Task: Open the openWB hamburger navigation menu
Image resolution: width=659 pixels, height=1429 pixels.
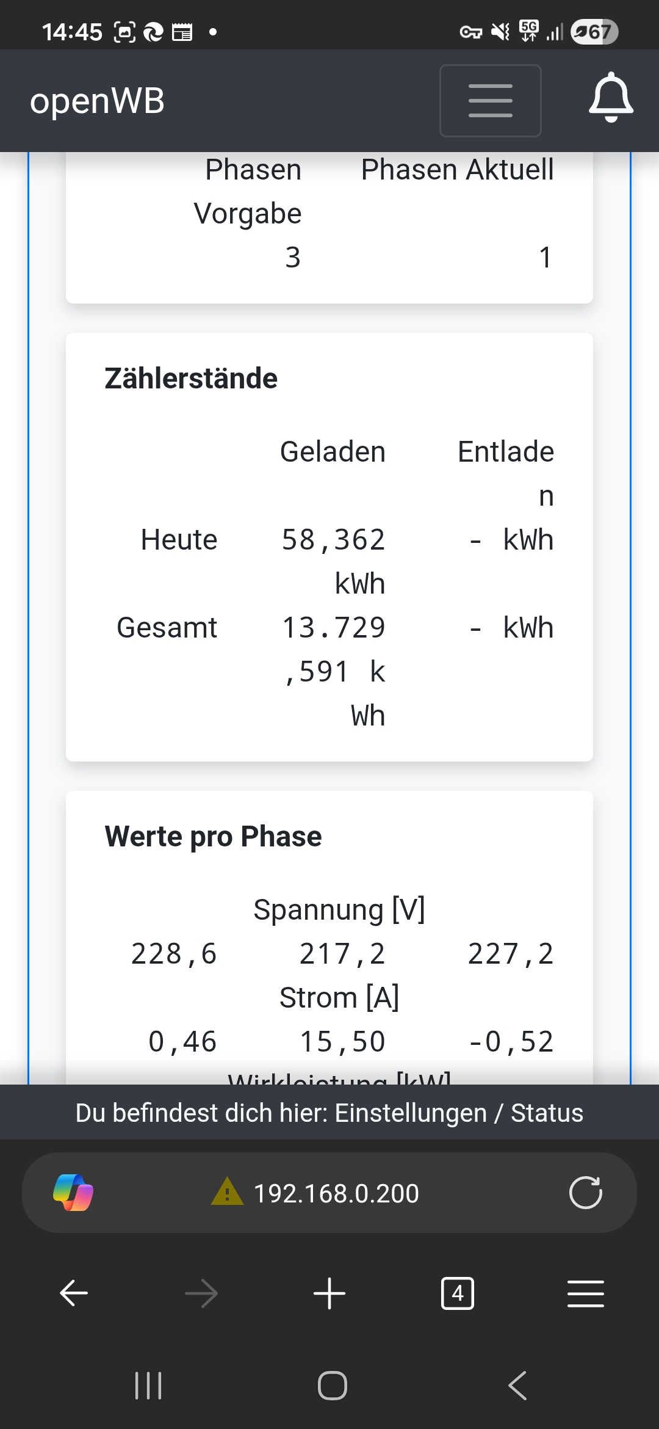Action: (490, 101)
